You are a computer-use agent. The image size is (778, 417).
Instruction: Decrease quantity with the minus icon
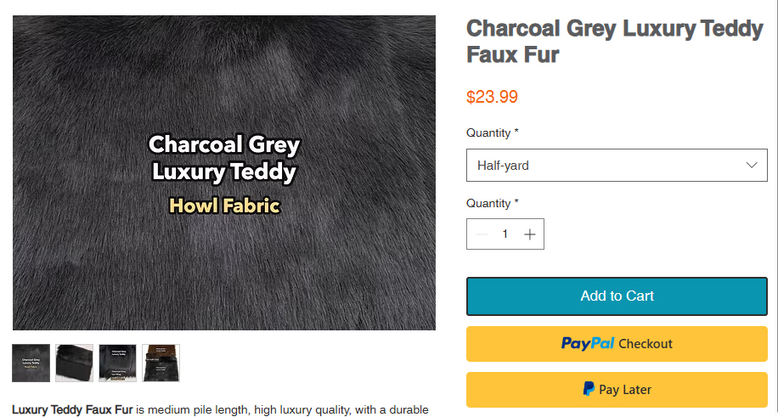tap(481, 234)
